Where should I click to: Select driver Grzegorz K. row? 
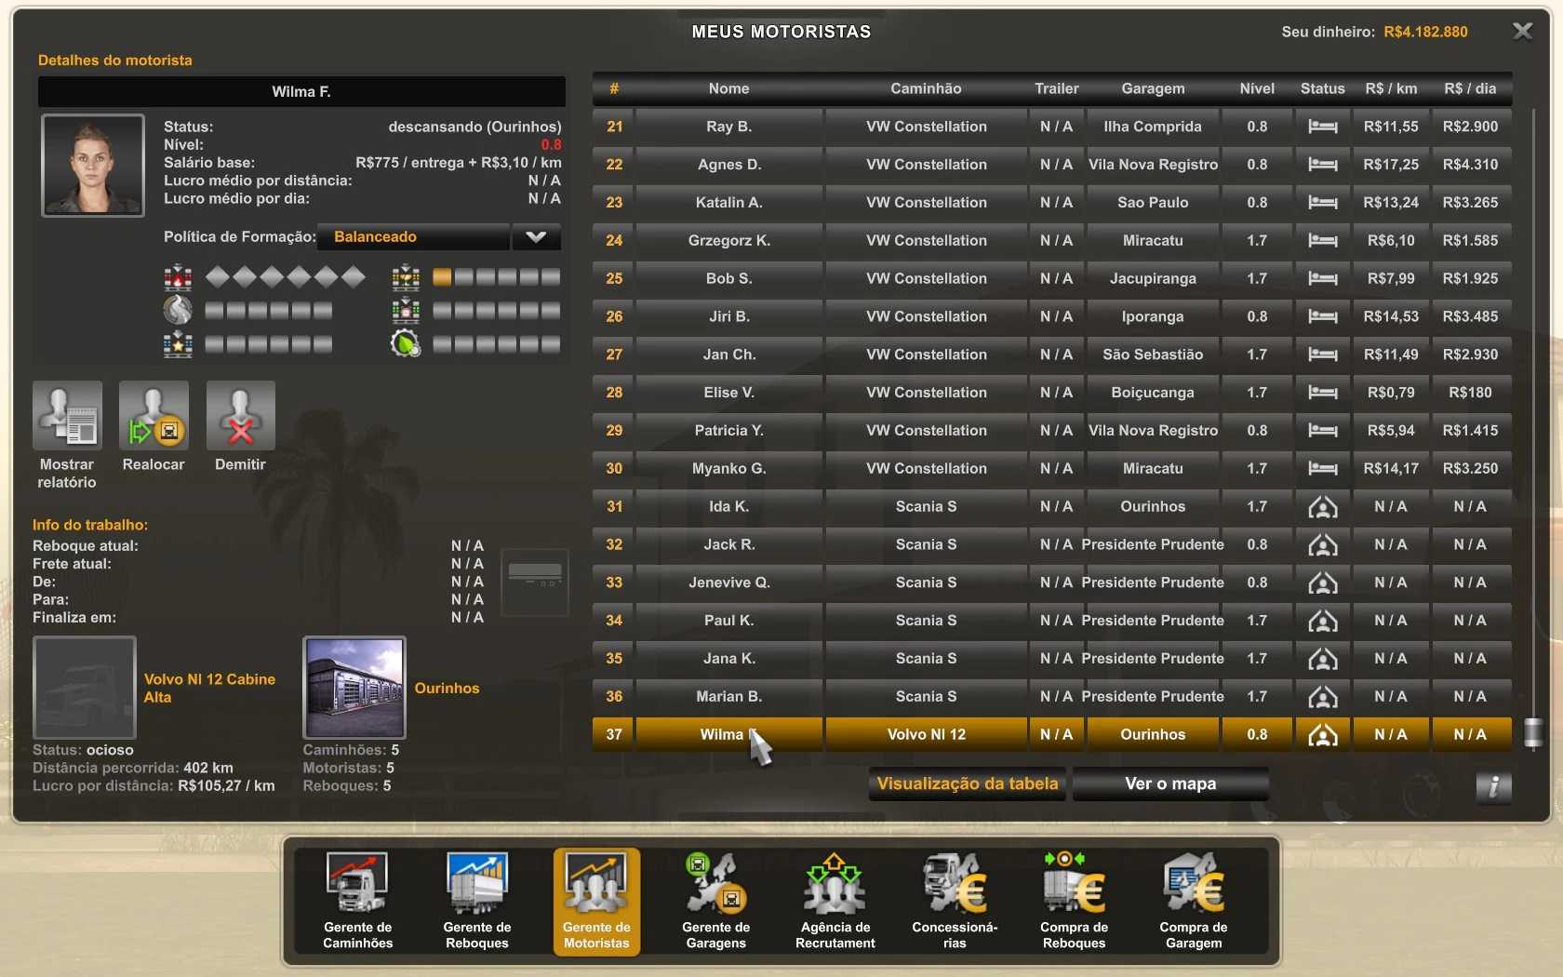[728, 240]
